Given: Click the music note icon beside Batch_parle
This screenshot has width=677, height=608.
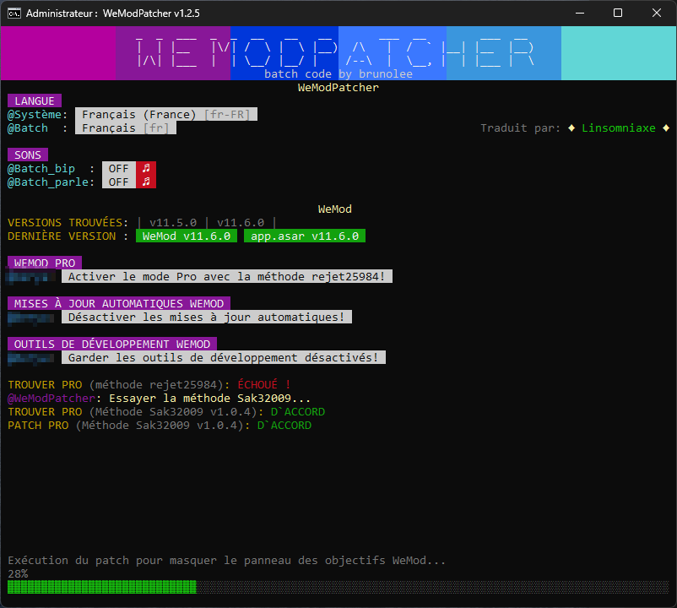Looking at the screenshot, I should pyautogui.click(x=146, y=182).
